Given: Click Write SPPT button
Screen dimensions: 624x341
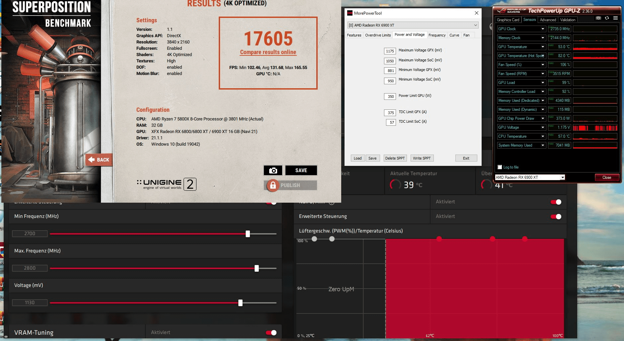Looking at the screenshot, I should tap(422, 158).
